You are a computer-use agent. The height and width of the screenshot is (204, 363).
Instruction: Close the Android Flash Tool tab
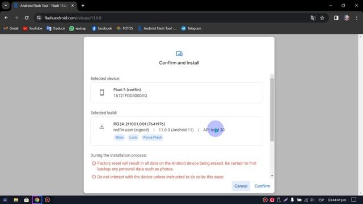click(73, 6)
